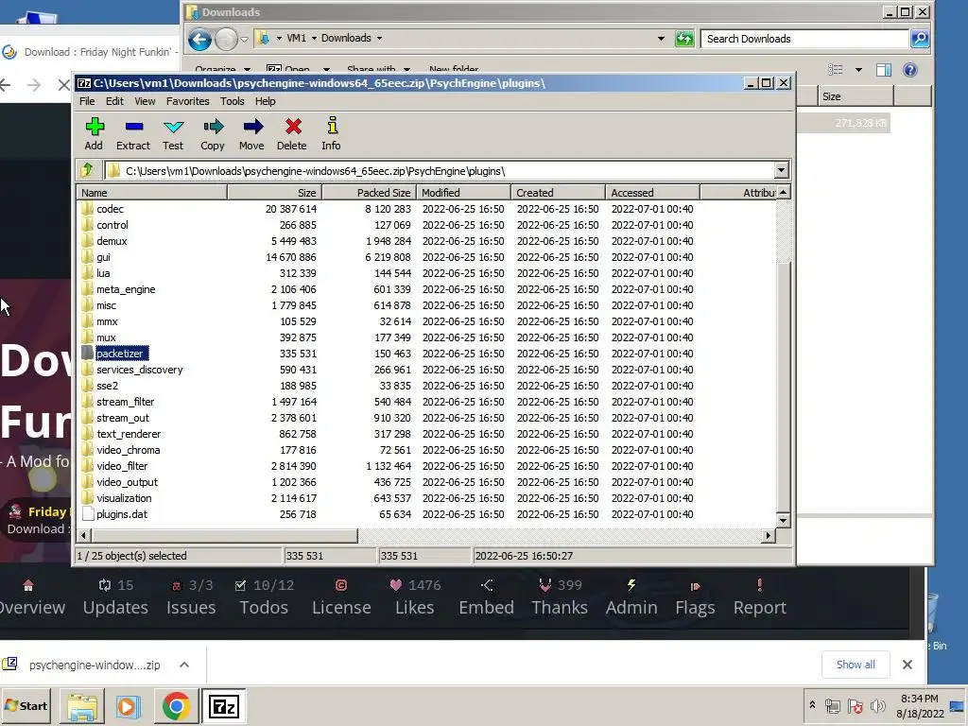This screenshot has width=968, height=726.
Task: Open the Tools menu
Action: [x=233, y=101]
